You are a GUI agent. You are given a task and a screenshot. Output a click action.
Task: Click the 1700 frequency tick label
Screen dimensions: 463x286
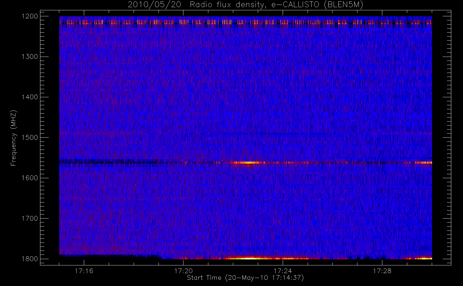(x=30, y=218)
